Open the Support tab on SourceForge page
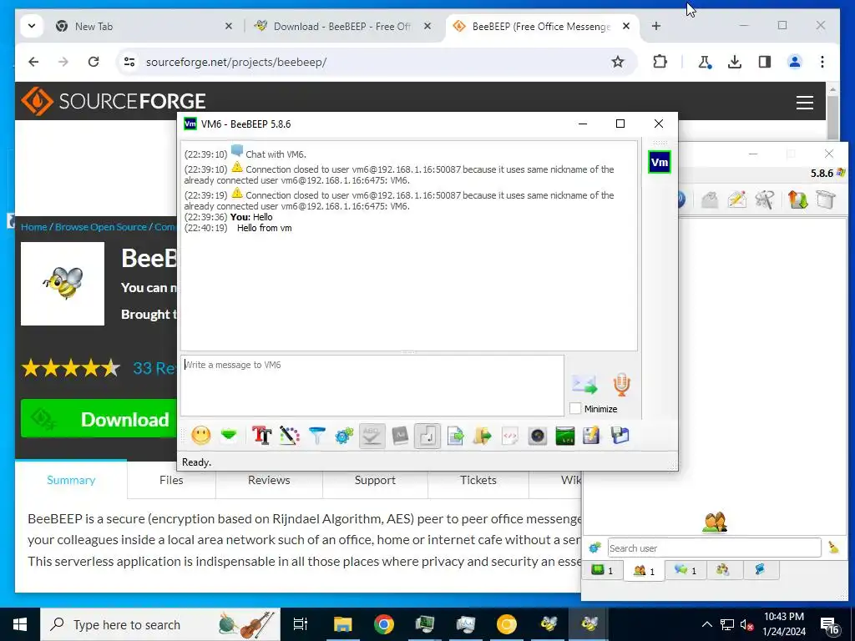This screenshot has width=855, height=641. tap(375, 480)
